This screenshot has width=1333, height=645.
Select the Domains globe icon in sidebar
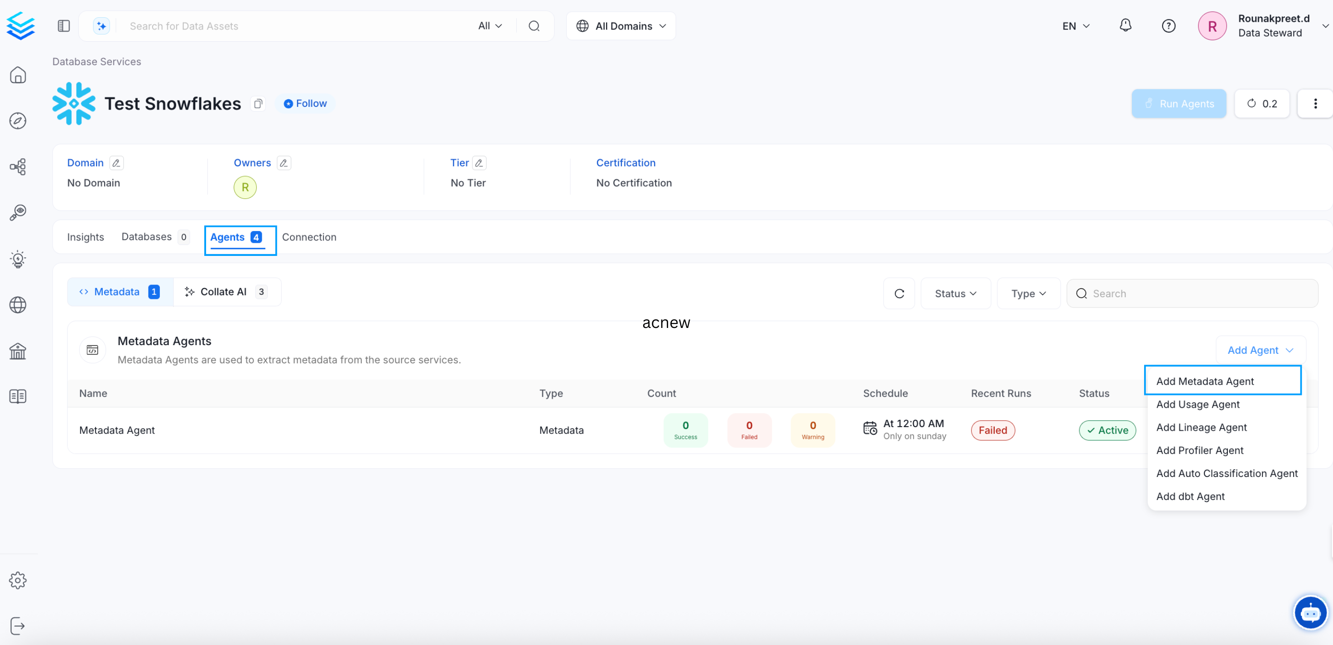pyautogui.click(x=18, y=305)
